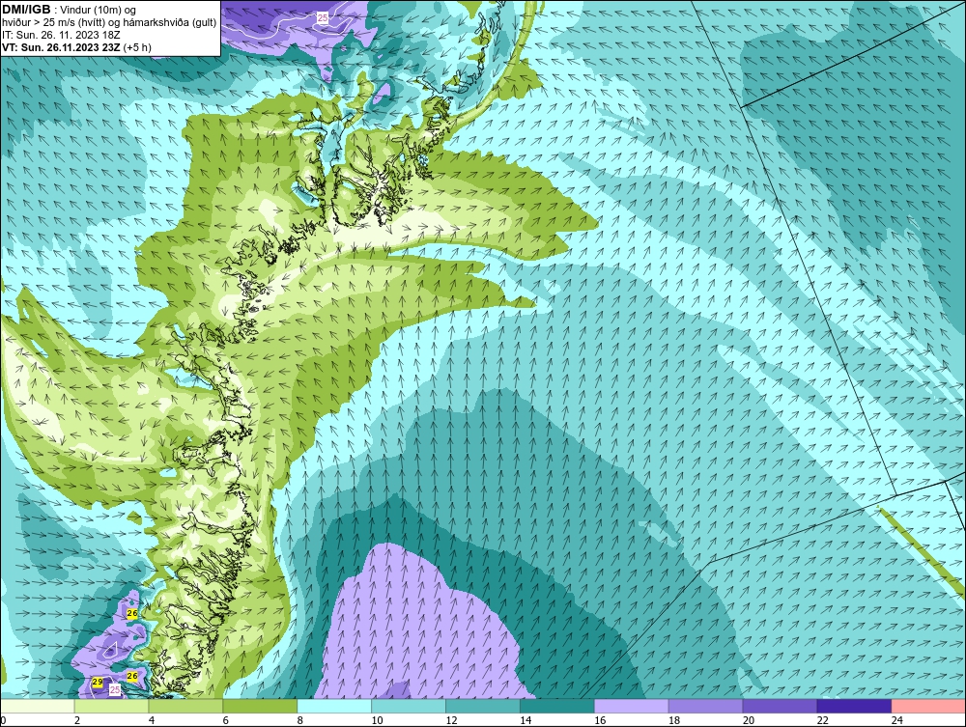Select the "IT: Sun. 26. 11. 2023 18Z" line
The image size is (966, 727).
61,35
